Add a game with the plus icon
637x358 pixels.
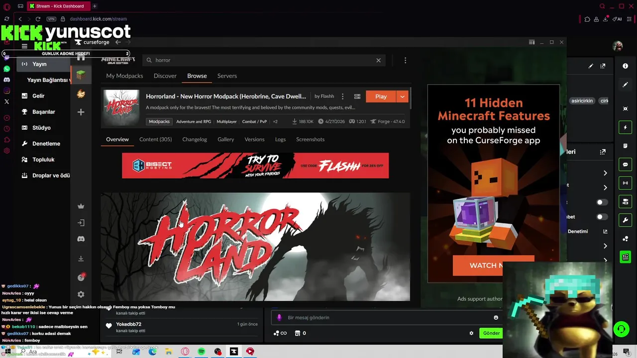tap(81, 112)
